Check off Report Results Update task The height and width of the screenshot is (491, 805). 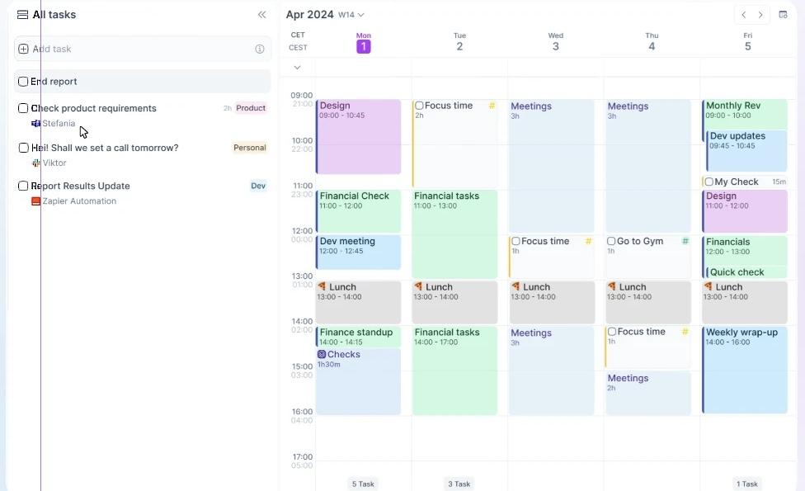click(x=23, y=186)
